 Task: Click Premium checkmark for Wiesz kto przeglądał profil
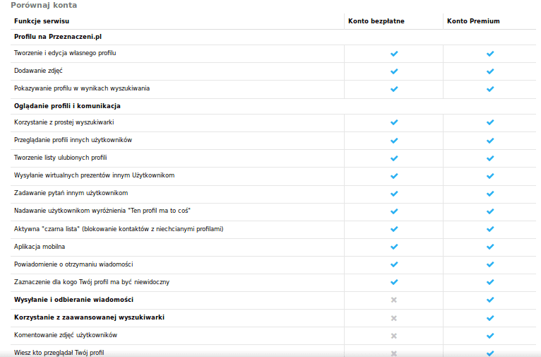tap(490, 352)
